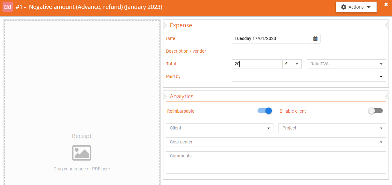Expand the Rate TVA dropdown

[x=346, y=64]
